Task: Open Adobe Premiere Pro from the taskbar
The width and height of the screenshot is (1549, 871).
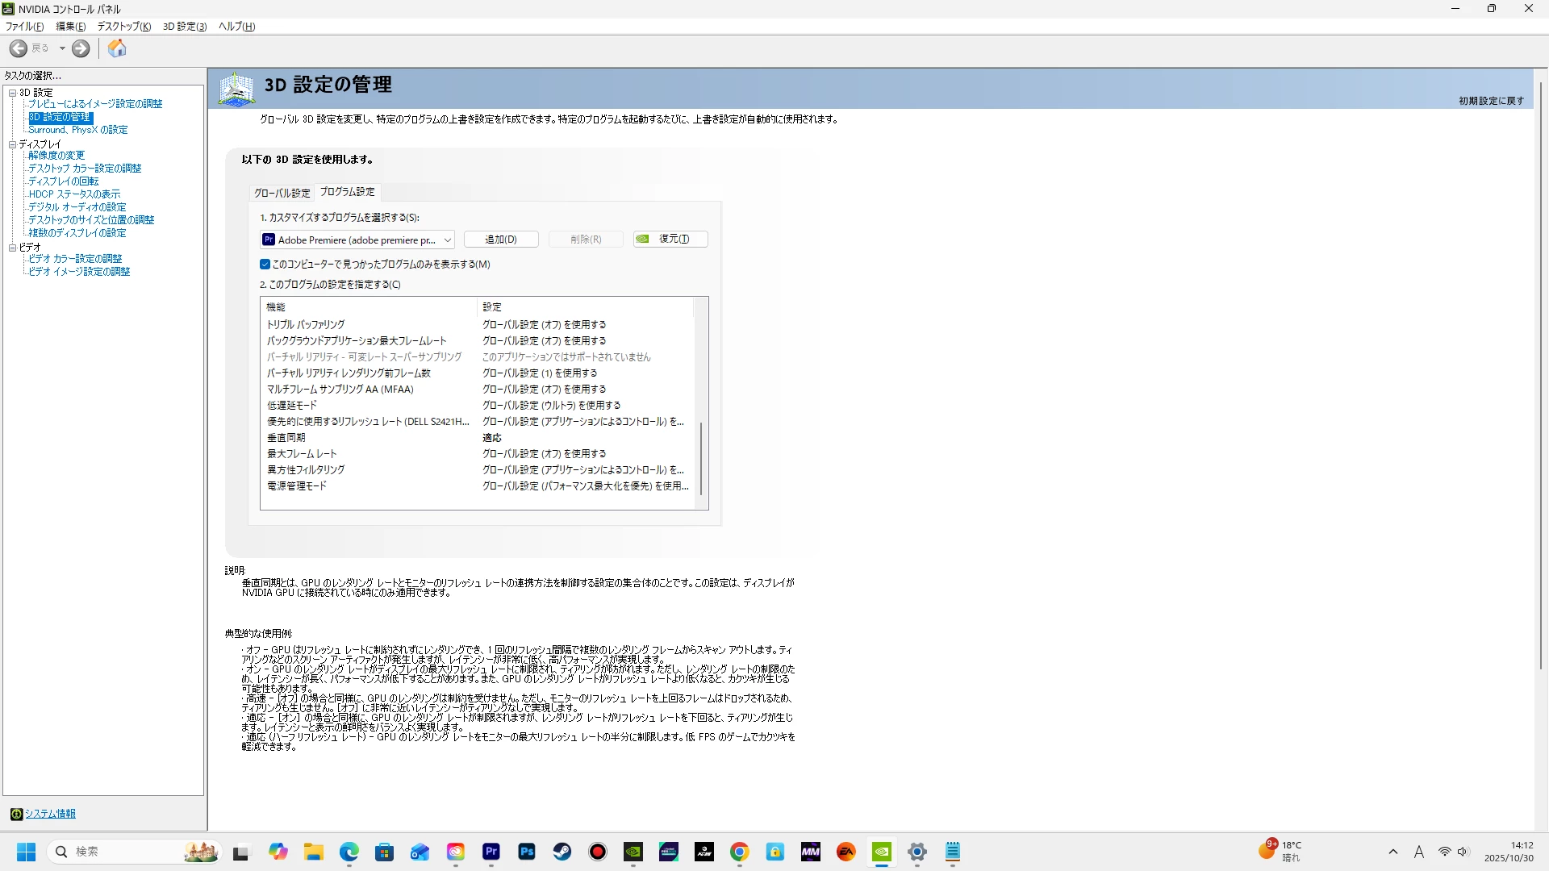Action: click(491, 852)
